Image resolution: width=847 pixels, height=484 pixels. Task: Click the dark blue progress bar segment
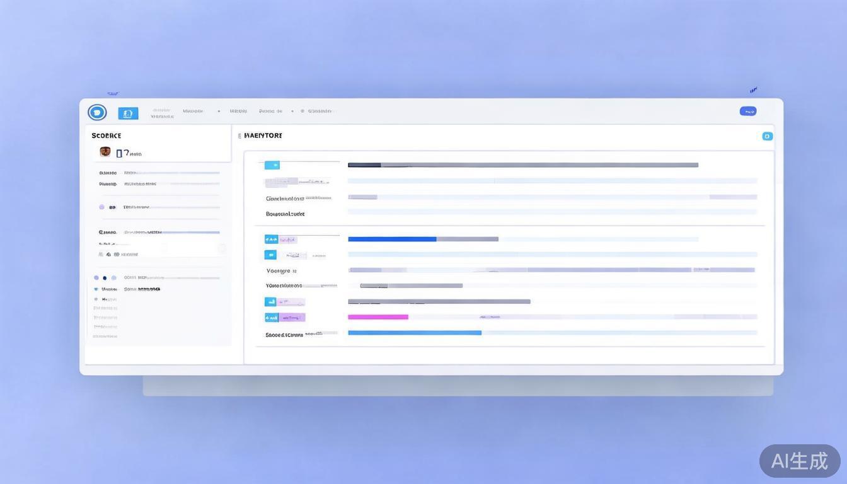pyautogui.click(x=392, y=239)
